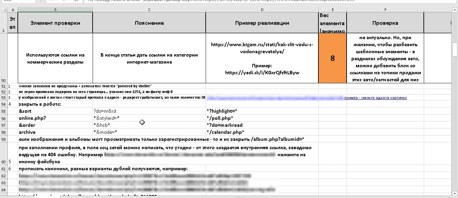Screen dimensions: 458x198
Task: Select row 62 header
Action: [4, 176]
